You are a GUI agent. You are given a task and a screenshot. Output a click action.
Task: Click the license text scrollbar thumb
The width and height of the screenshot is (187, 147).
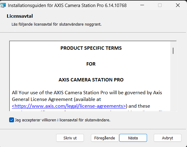click(x=173, y=51)
